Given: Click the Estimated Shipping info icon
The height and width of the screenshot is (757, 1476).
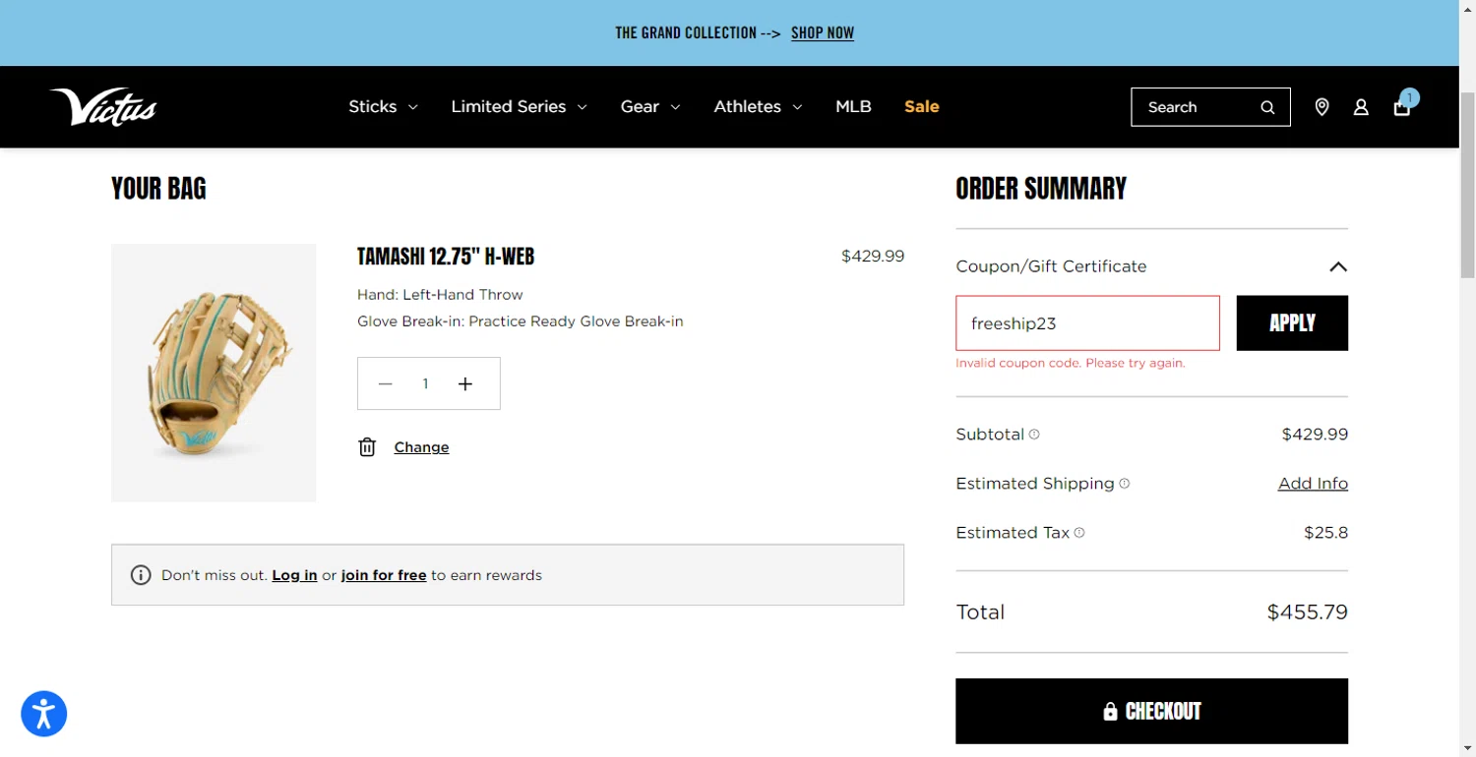Looking at the screenshot, I should pos(1125,484).
